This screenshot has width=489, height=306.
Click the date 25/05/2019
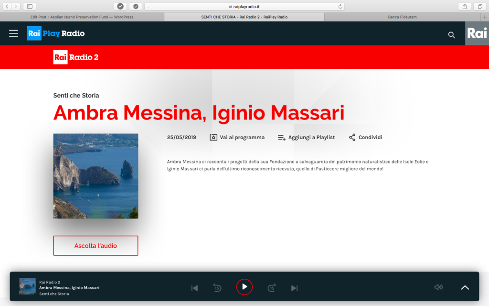coord(181,137)
